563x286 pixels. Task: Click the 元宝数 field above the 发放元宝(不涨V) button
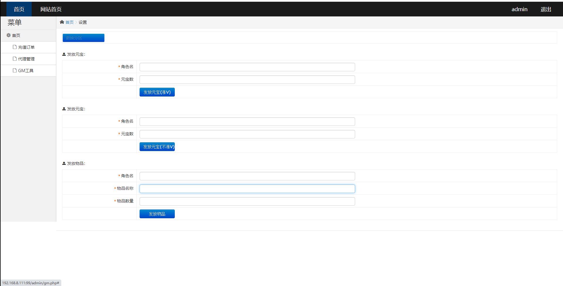pos(247,134)
